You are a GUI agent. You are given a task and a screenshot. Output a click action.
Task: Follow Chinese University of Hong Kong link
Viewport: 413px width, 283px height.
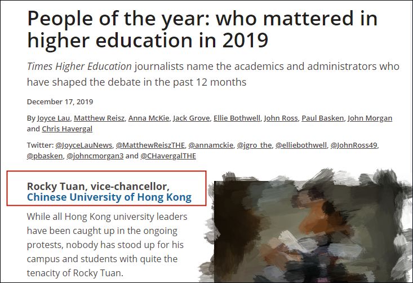[109, 197]
